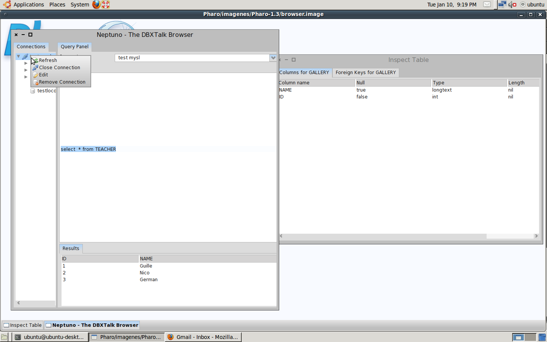The height and width of the screenshot is (342, 547).
Task: Select the ID row in Inspect Table columns
Action: click(x=409, y=97)
